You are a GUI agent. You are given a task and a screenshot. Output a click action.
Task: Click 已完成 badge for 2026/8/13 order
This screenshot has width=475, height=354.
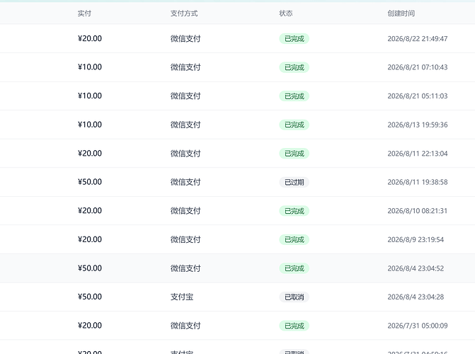coord(294,125)
